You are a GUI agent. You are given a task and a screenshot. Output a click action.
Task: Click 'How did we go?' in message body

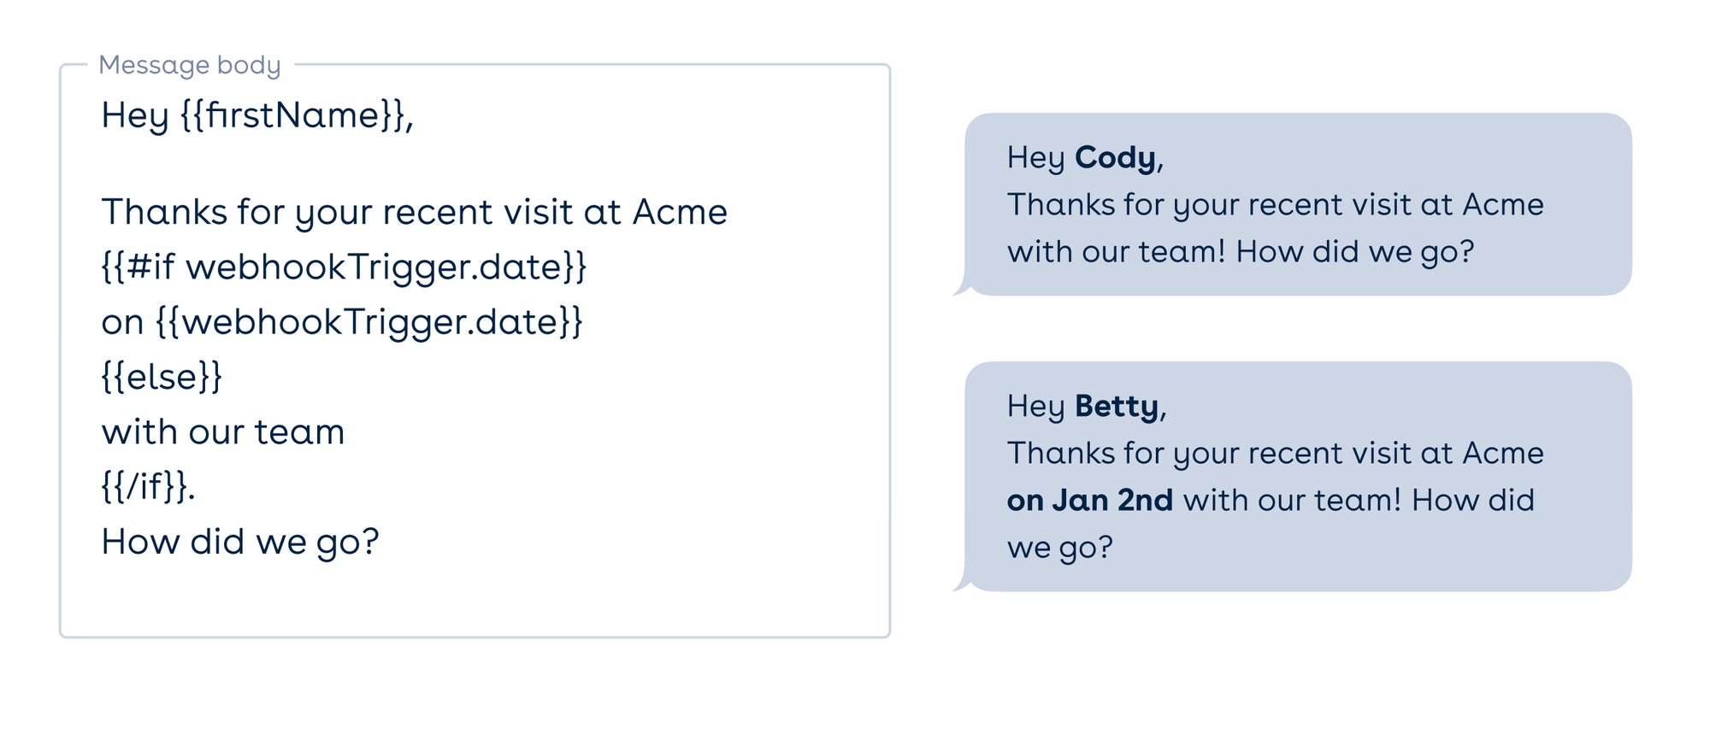click(x=239, y=542)
